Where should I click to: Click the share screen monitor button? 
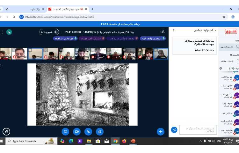(x=65, y=132)
